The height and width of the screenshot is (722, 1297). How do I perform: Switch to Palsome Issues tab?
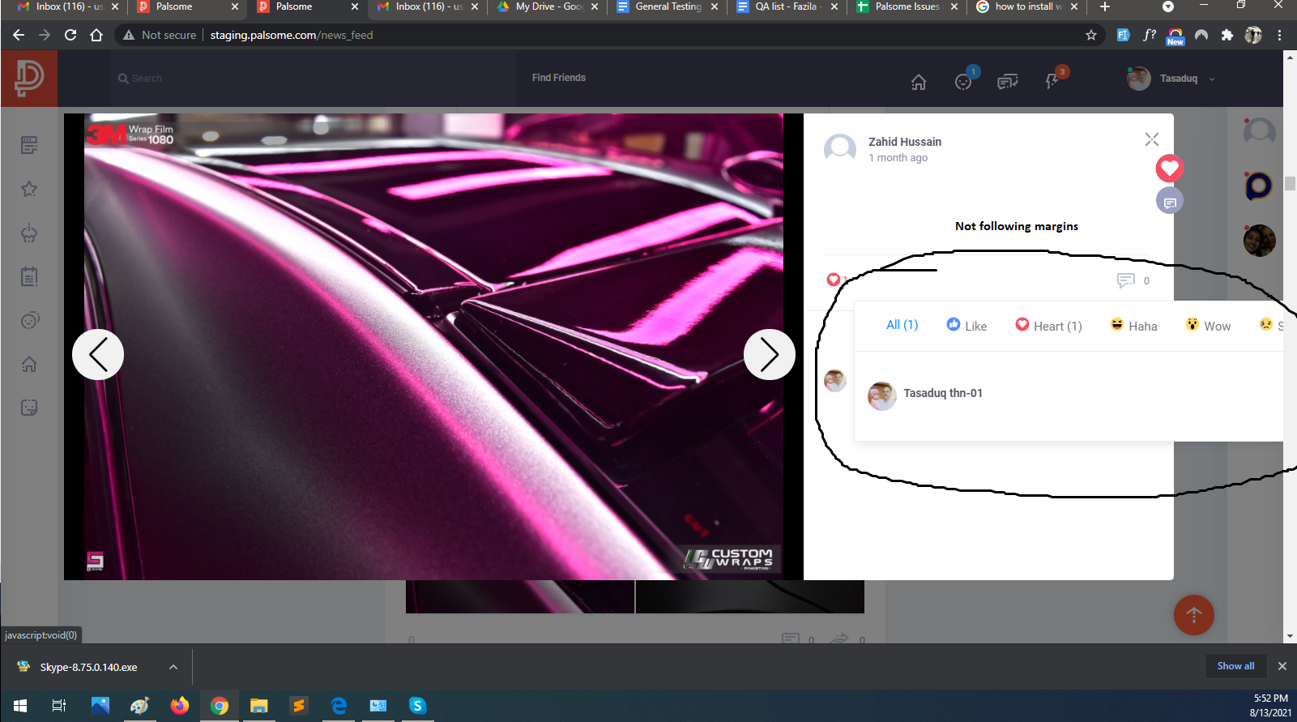coord(907,6)
